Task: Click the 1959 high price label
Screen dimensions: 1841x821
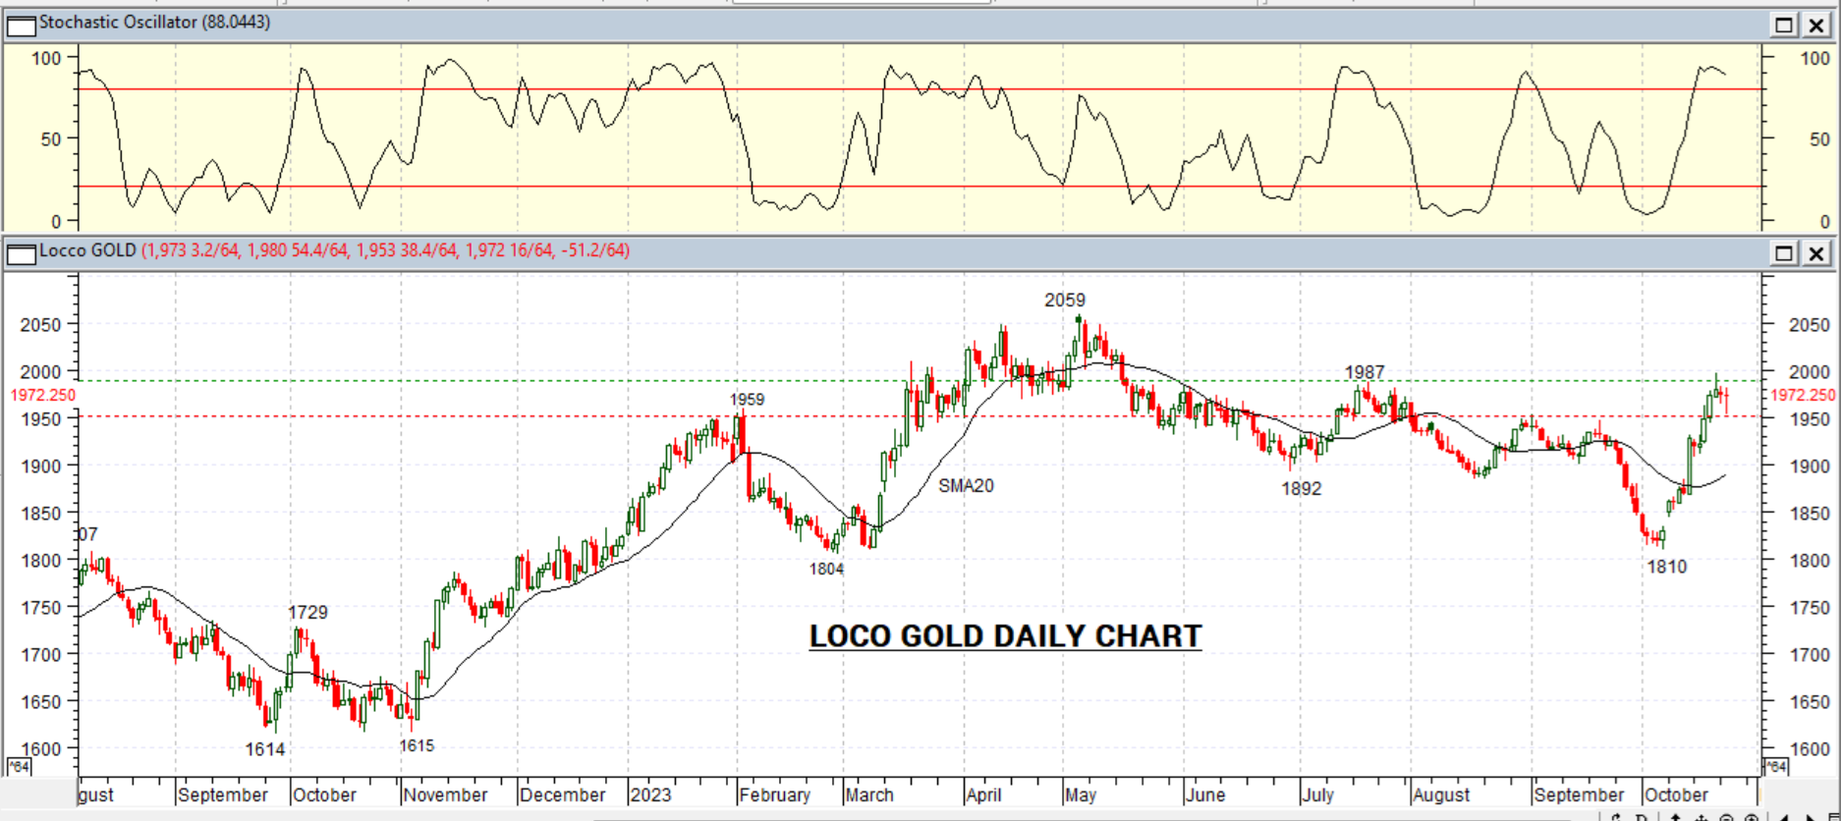Action: 747,400
